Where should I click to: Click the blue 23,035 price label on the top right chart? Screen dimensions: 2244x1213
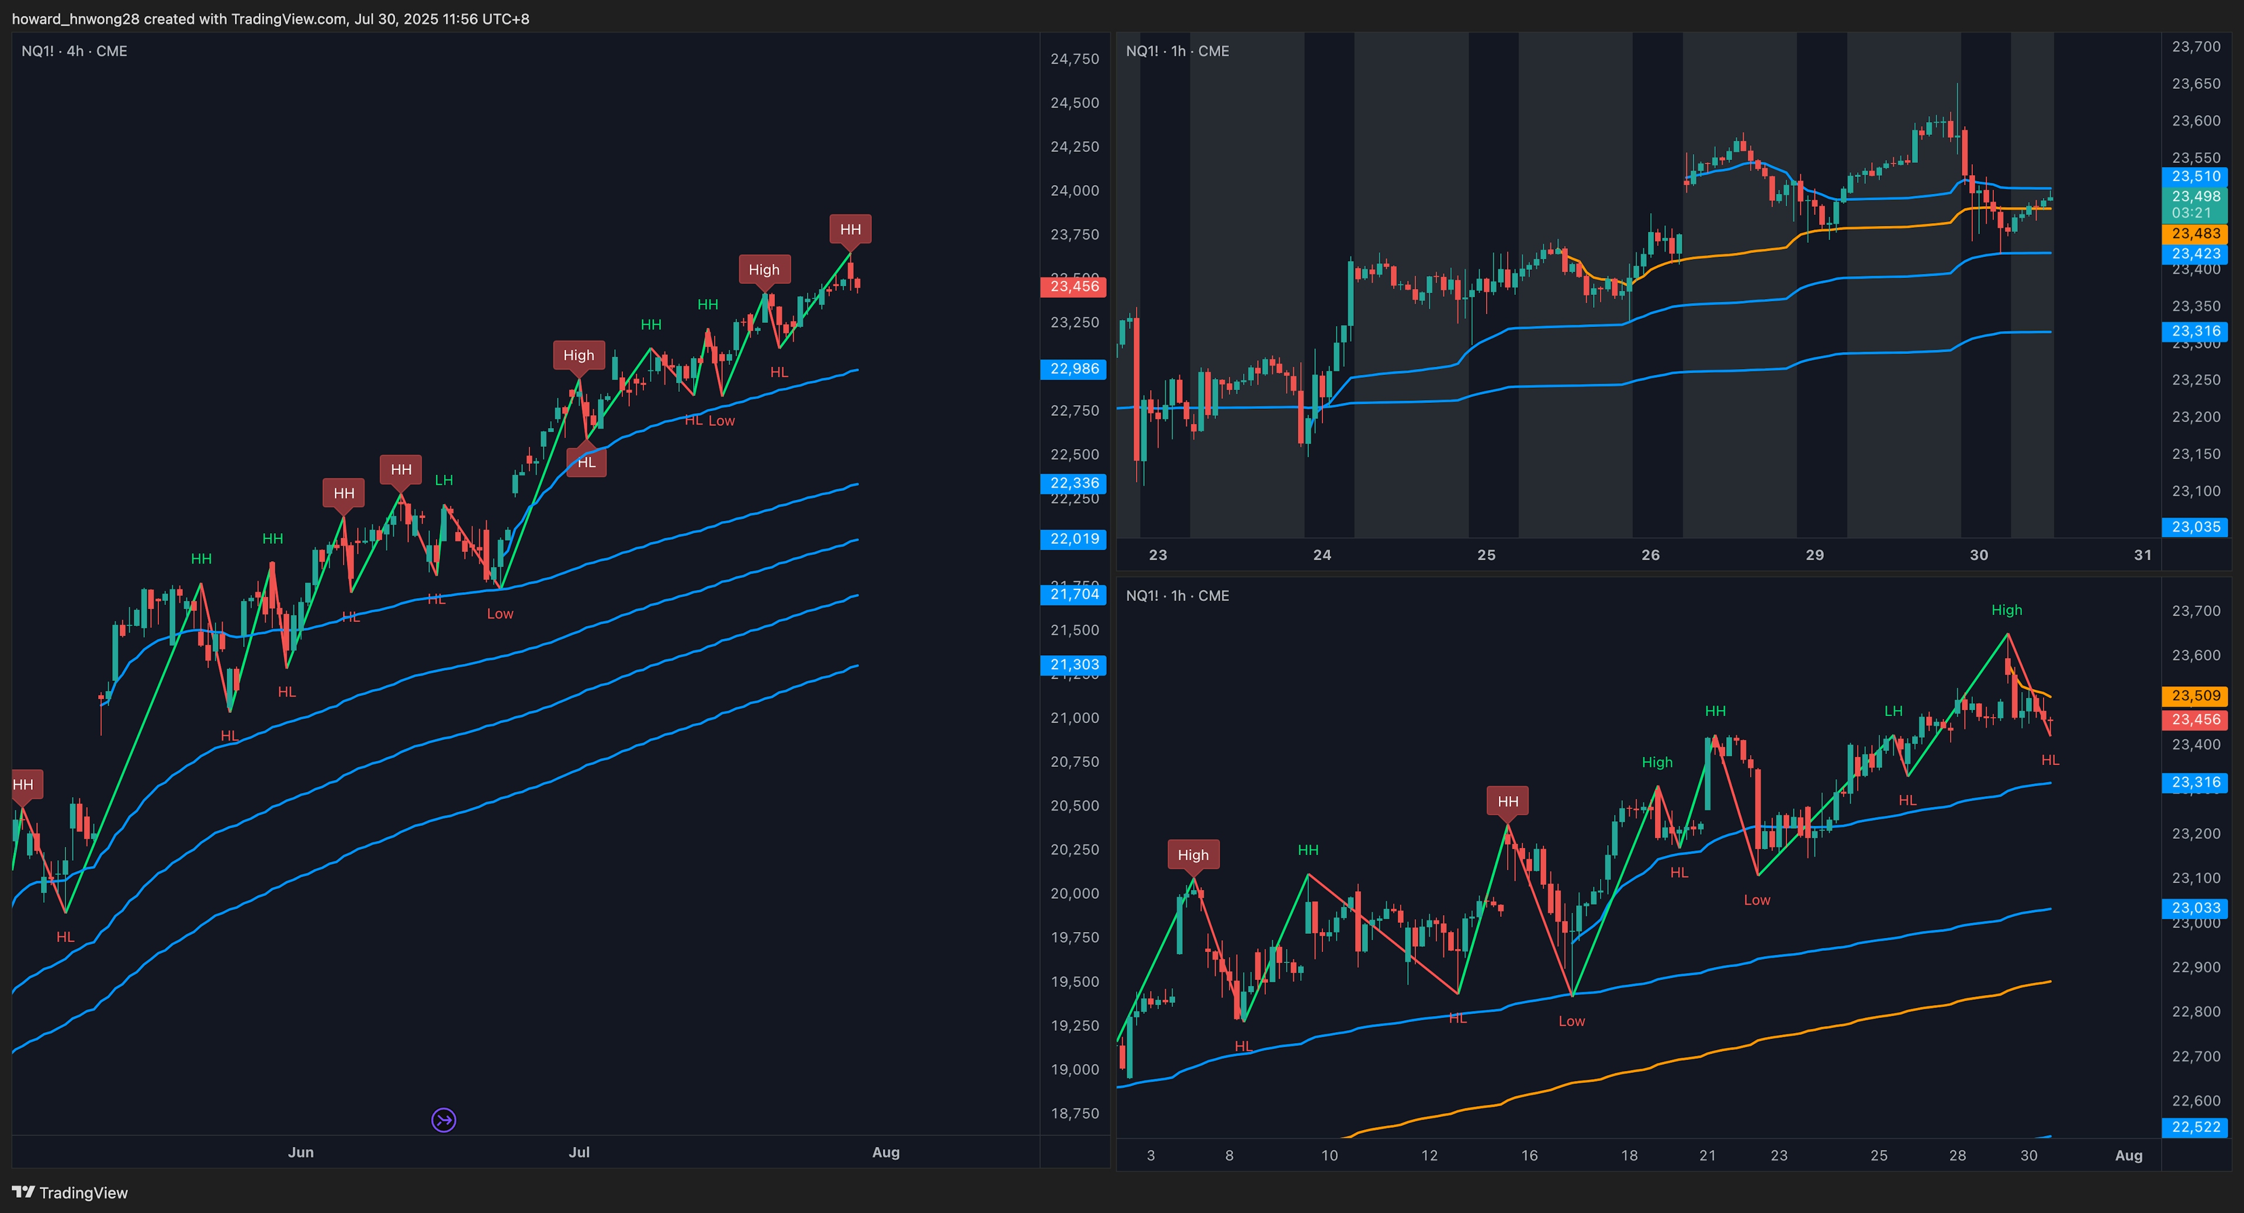coord(2195,527)
